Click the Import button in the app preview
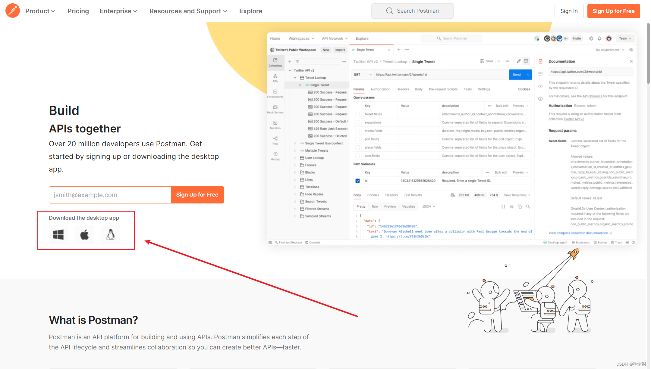This screenshot has height=369, width=651. click(x=340, y=50)
